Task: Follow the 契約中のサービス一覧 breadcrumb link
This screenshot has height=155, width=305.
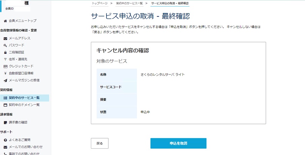Action: (x=129, y=3)
